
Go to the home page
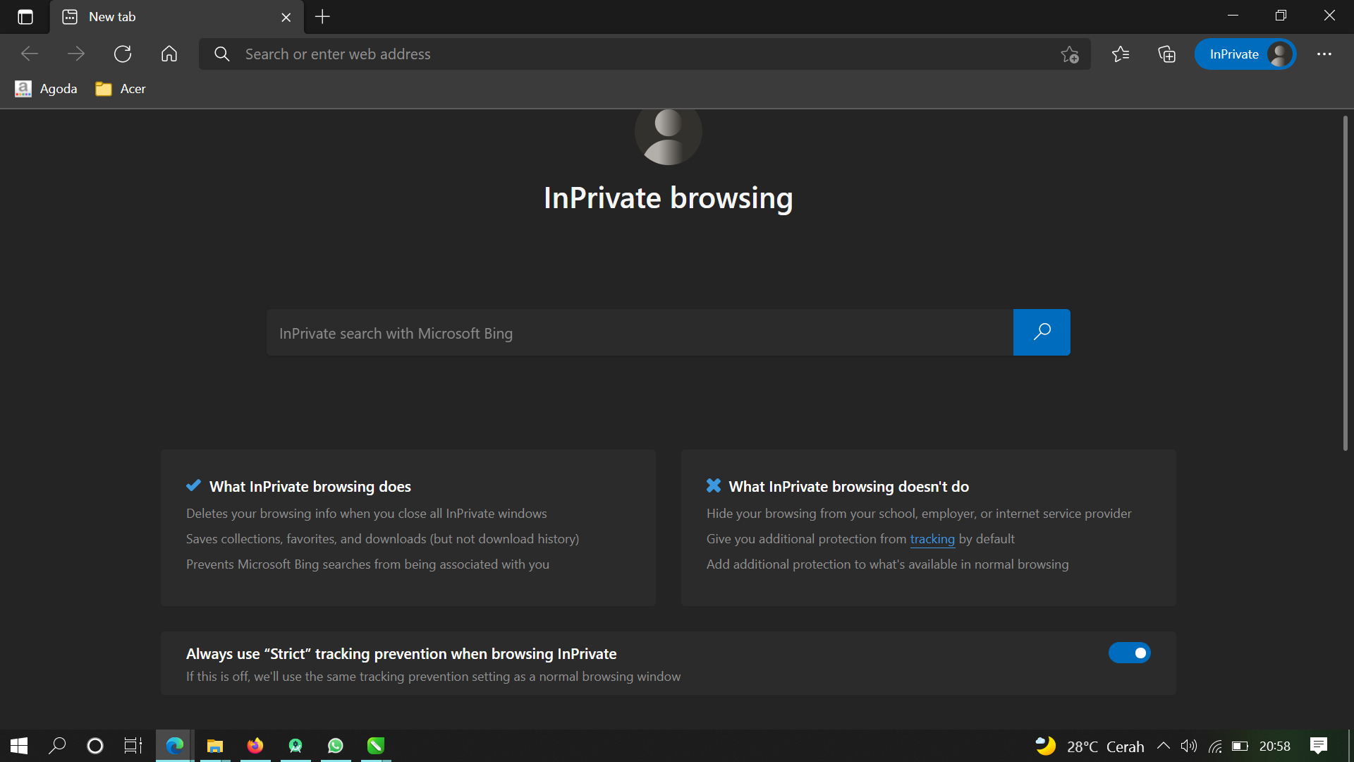click(x=169, y=54)
